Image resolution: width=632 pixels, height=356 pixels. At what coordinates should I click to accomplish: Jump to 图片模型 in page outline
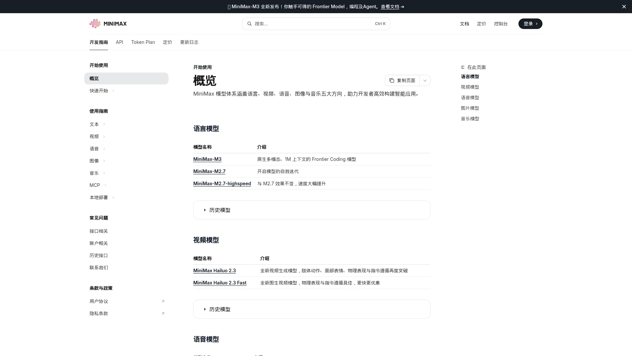click(470, 108)
